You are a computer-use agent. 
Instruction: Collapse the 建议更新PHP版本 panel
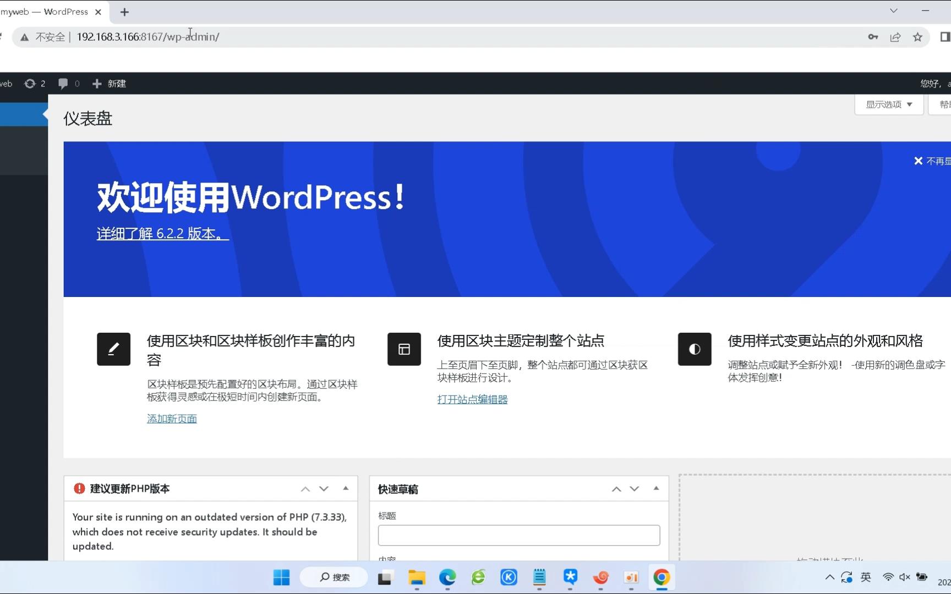(346, 488)
